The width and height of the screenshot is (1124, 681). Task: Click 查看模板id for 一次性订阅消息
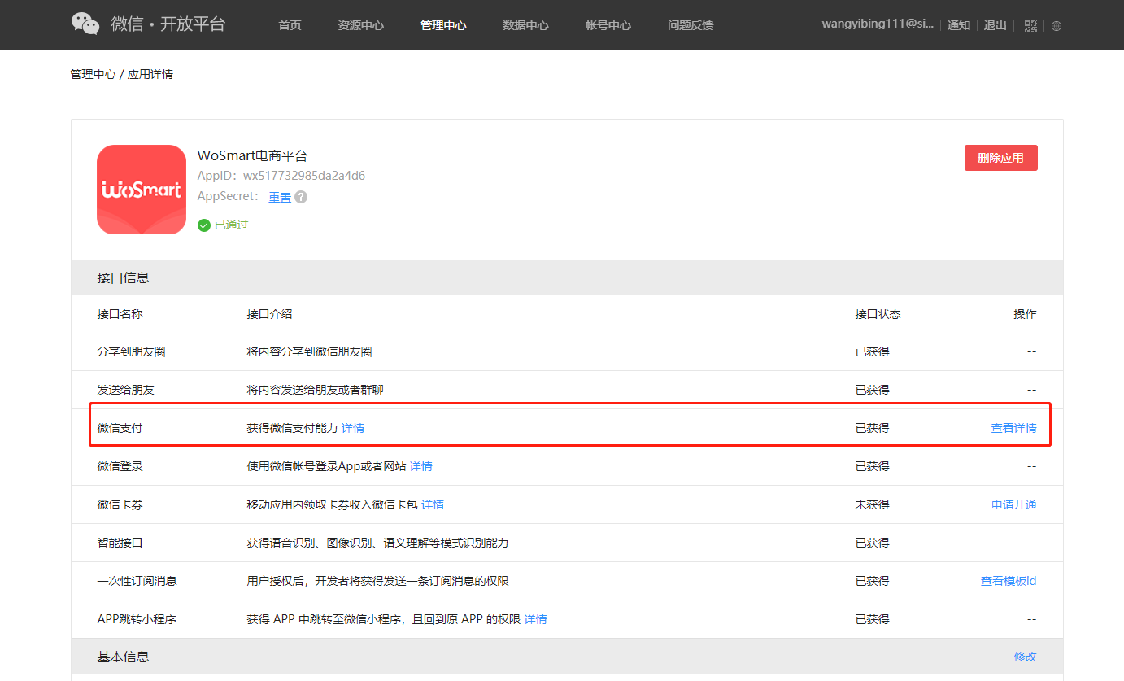(1009, 581)
